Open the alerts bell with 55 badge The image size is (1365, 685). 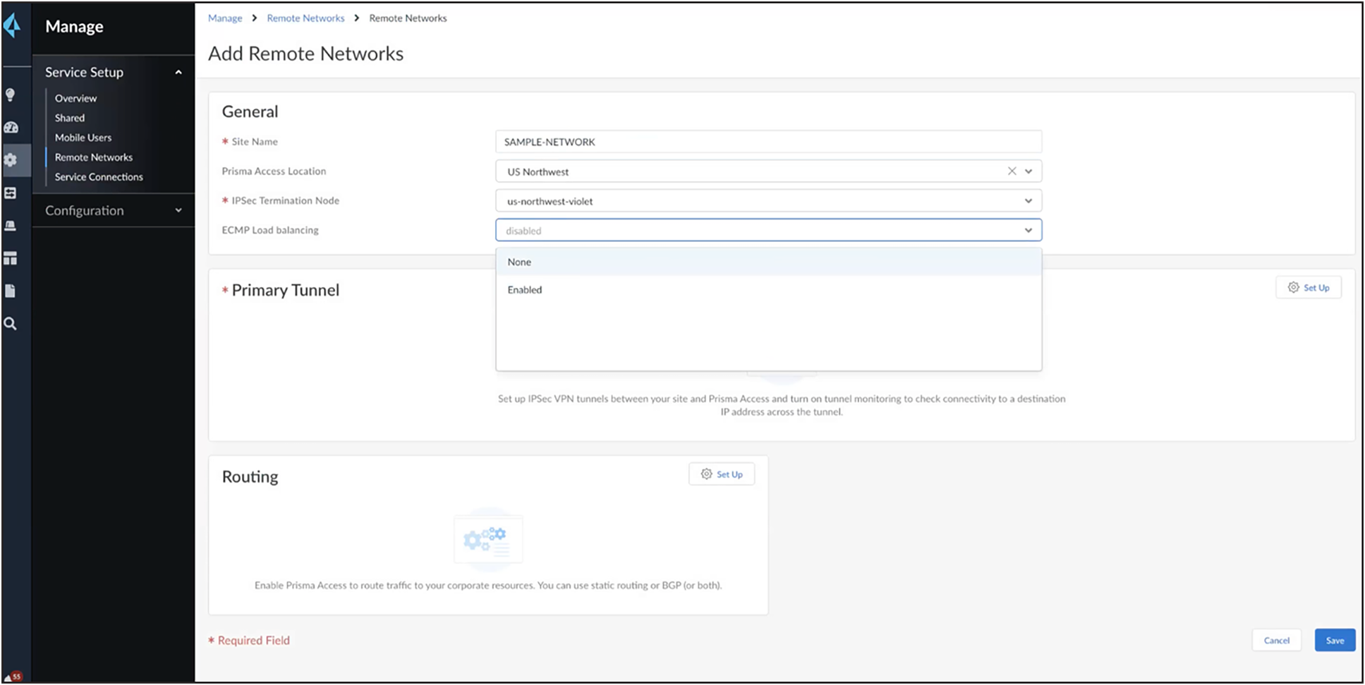pos(13,676)
